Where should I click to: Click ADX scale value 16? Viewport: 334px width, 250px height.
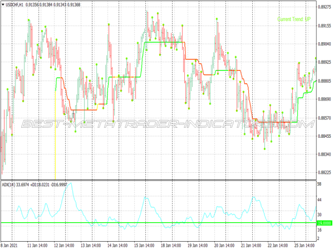click(x=320, y=230)
